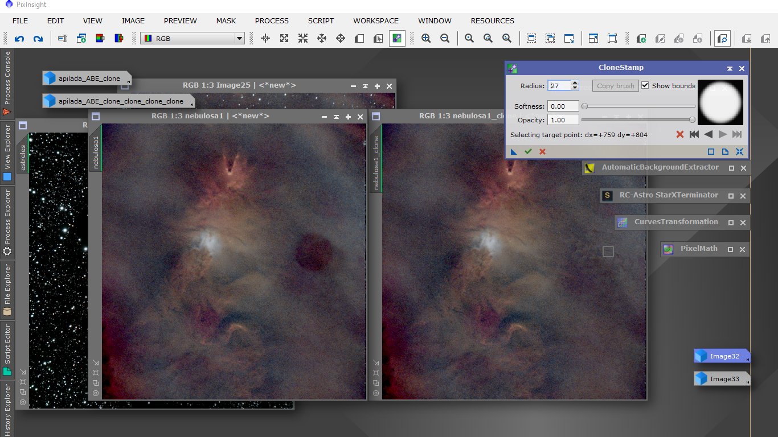Open the FILE menu

tap(20, 20)
